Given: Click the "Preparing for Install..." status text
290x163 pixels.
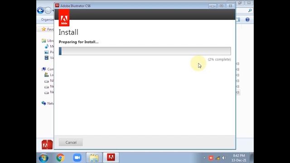Looking at the screenshot, I should [78, 42].
